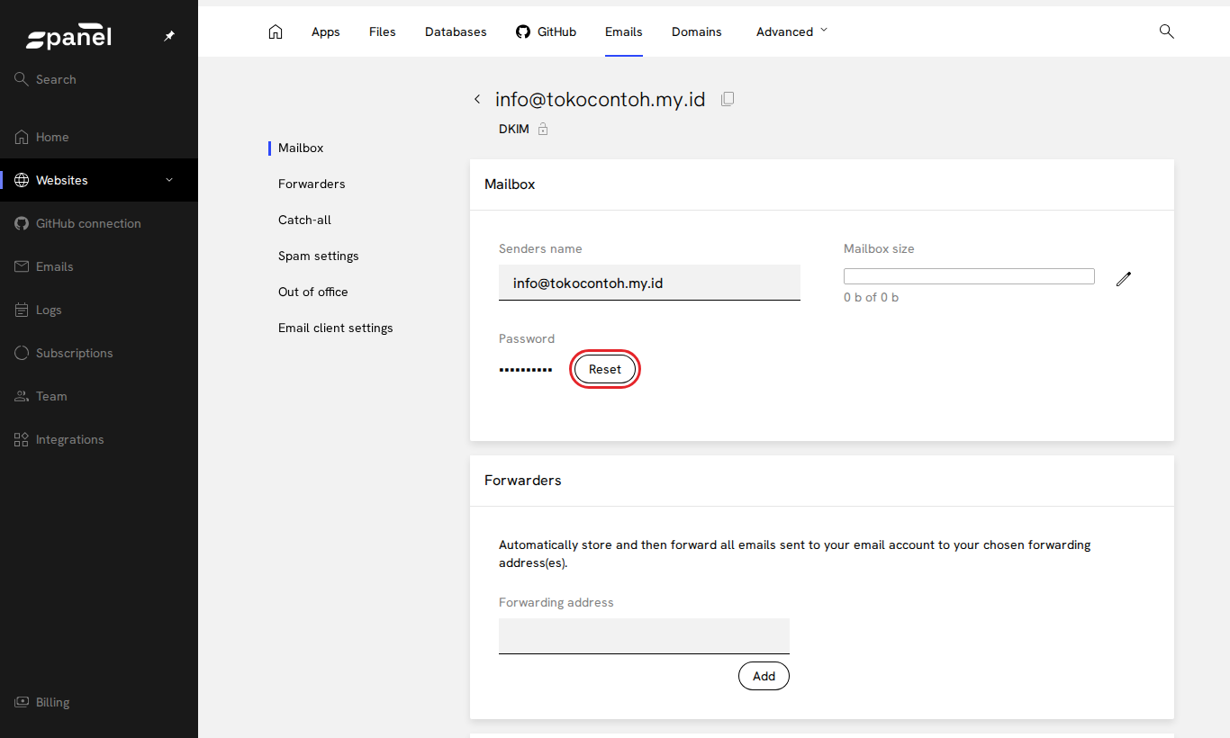1230x738 pixels.
Task: Click the GitHub connection sidebar icon
Action: pyautogui.click(x=22, y=223)
